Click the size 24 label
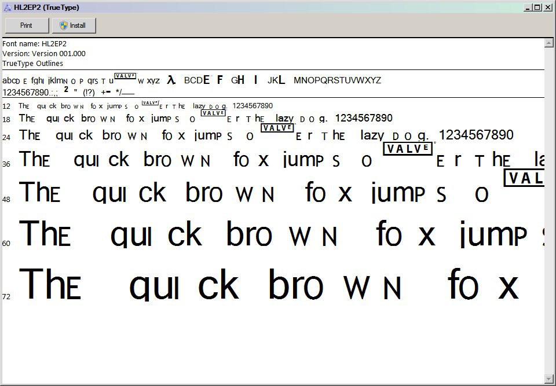The width and height of the screenshot is (556, 386). click(x=6, y=138)
